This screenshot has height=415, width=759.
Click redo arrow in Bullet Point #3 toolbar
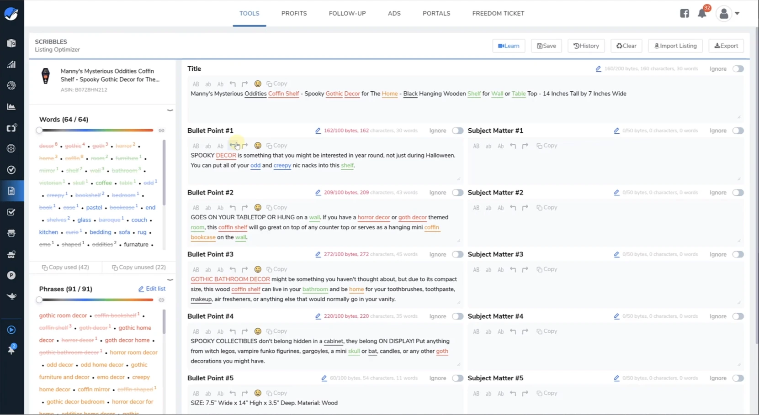point(245,269)
